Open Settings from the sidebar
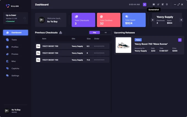This screenshot has width=187, height=117. click(15, 76)
